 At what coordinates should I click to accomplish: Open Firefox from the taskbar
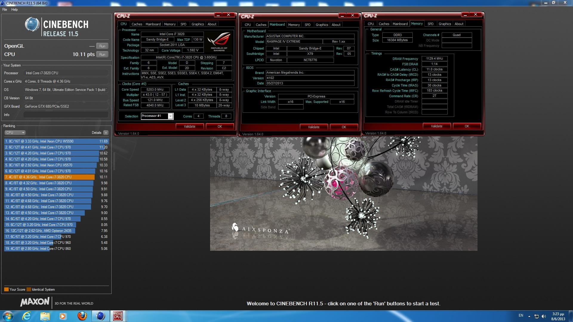(82, 316)
